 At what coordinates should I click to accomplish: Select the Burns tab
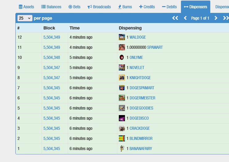point(125,7)
